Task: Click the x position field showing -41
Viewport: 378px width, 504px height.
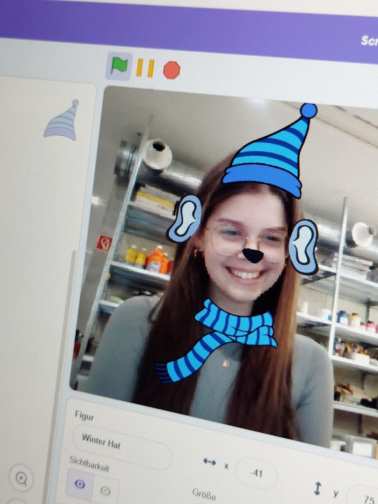Action: [256, 473]
